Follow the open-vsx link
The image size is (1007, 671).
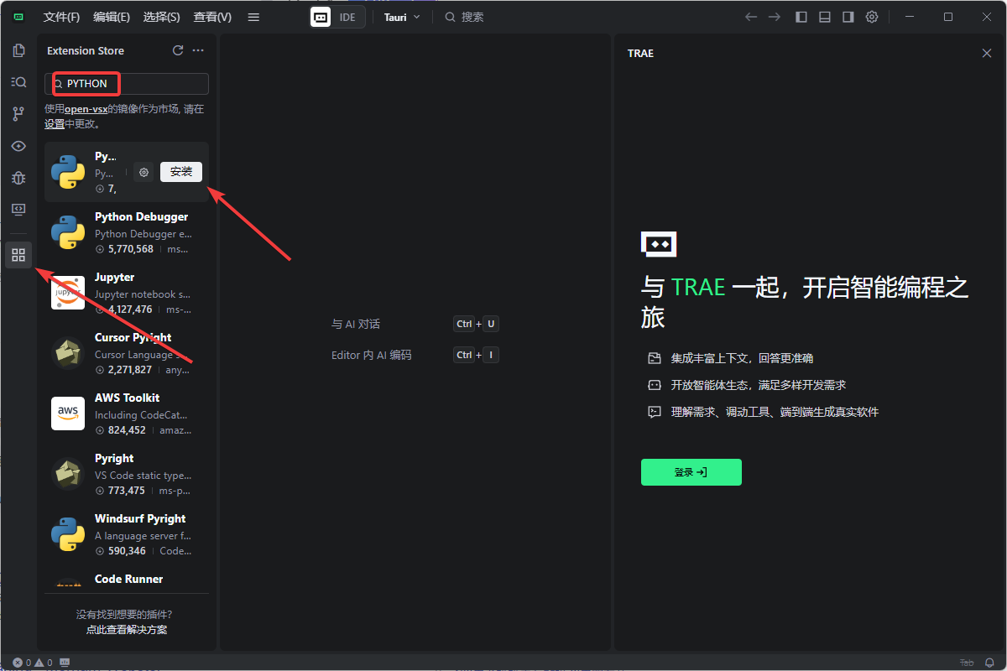pyautogui.click(x=88, y=109)
